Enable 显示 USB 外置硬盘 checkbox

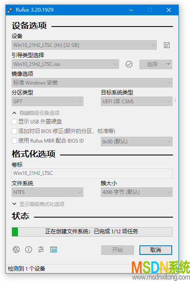tap(14, 122)
